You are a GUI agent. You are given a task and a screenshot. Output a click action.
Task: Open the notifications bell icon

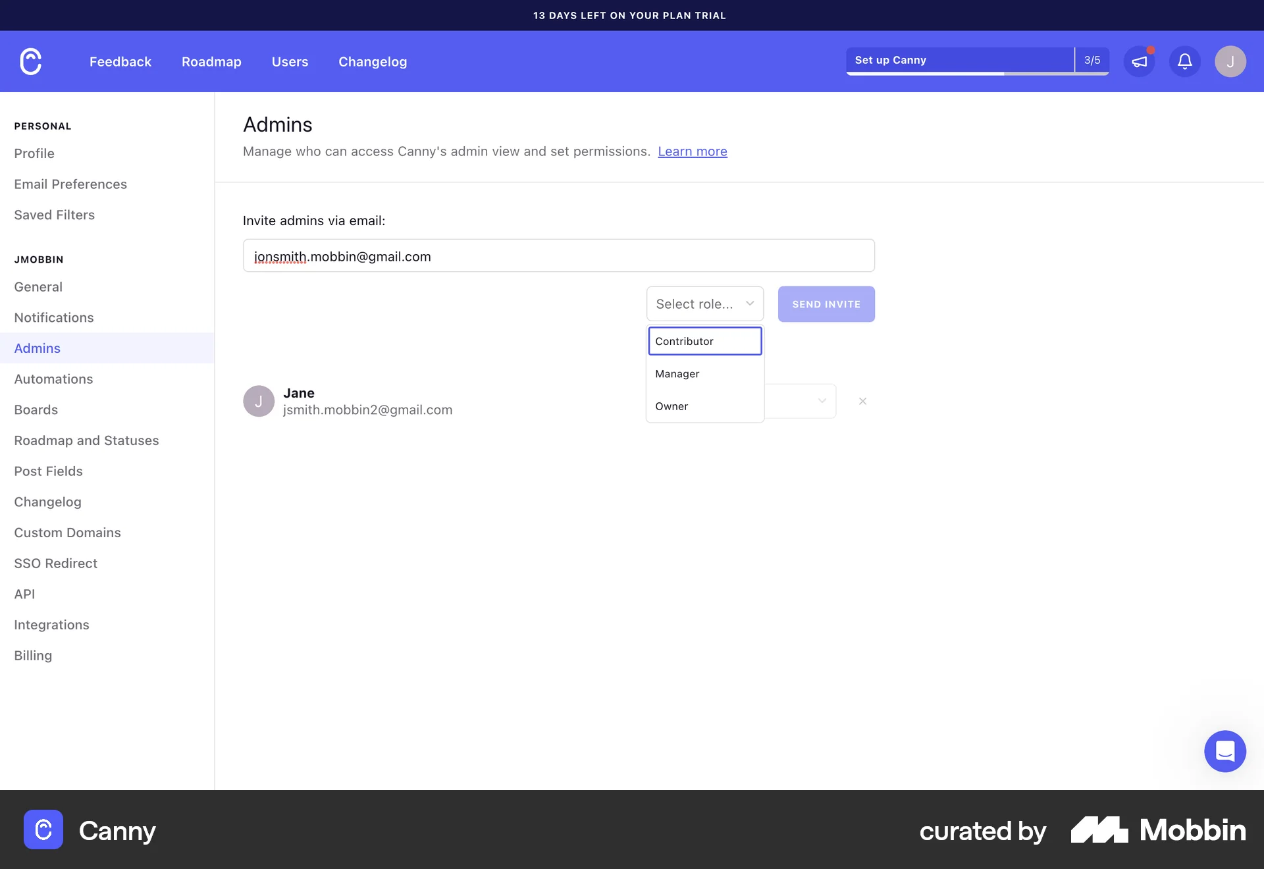1184,61
